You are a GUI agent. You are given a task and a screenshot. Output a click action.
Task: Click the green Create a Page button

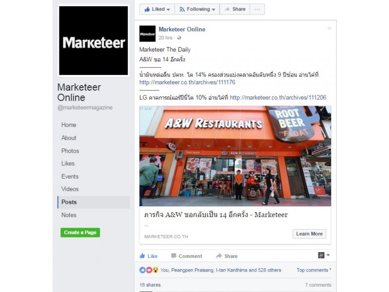click(x=80, y=233)
